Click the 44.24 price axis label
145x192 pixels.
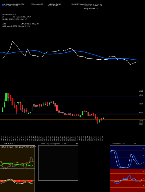(x=141, y=104)
